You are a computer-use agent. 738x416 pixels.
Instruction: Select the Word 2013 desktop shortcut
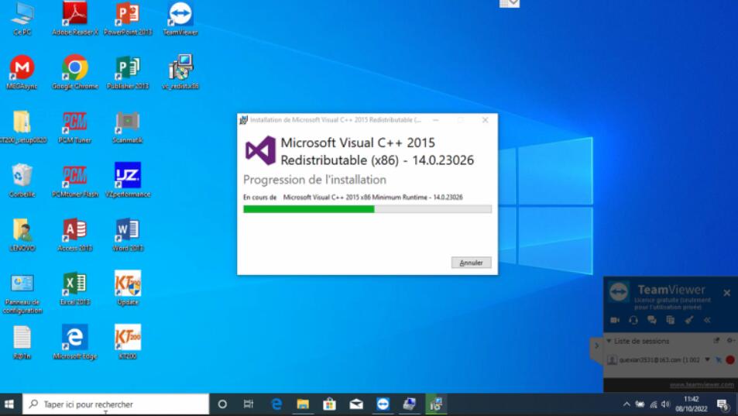pos(128,235)
